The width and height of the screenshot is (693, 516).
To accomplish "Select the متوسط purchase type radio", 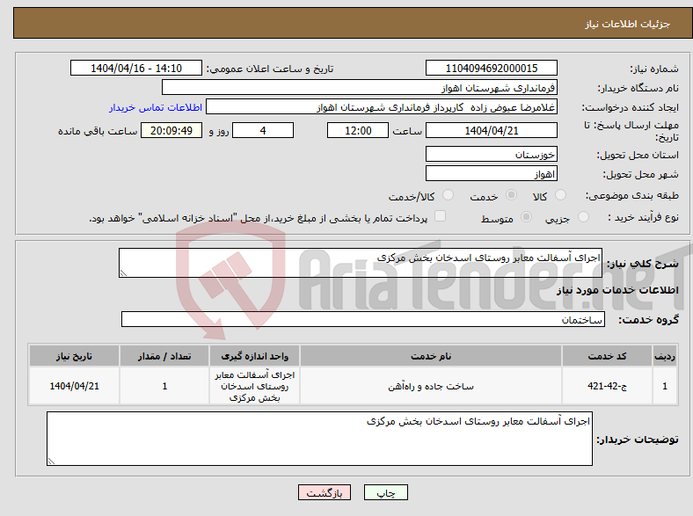I will coord(526,217).
